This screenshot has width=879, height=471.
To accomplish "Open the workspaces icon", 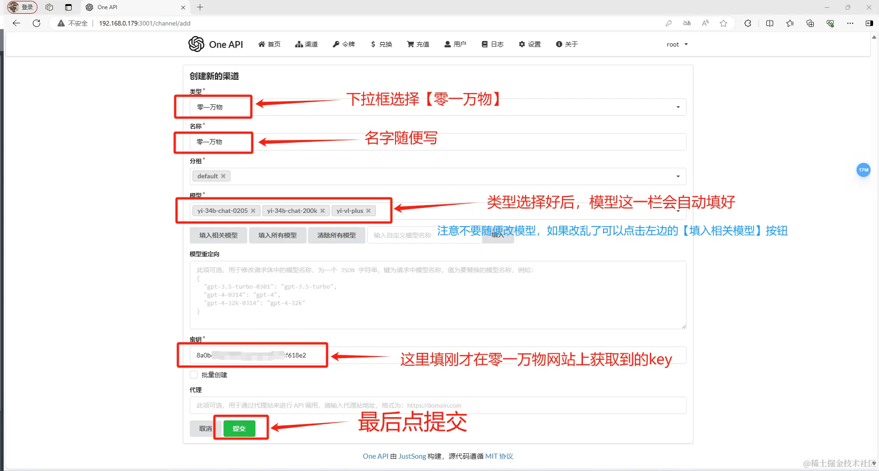I will pyautogui.click(x=49, y=7).
